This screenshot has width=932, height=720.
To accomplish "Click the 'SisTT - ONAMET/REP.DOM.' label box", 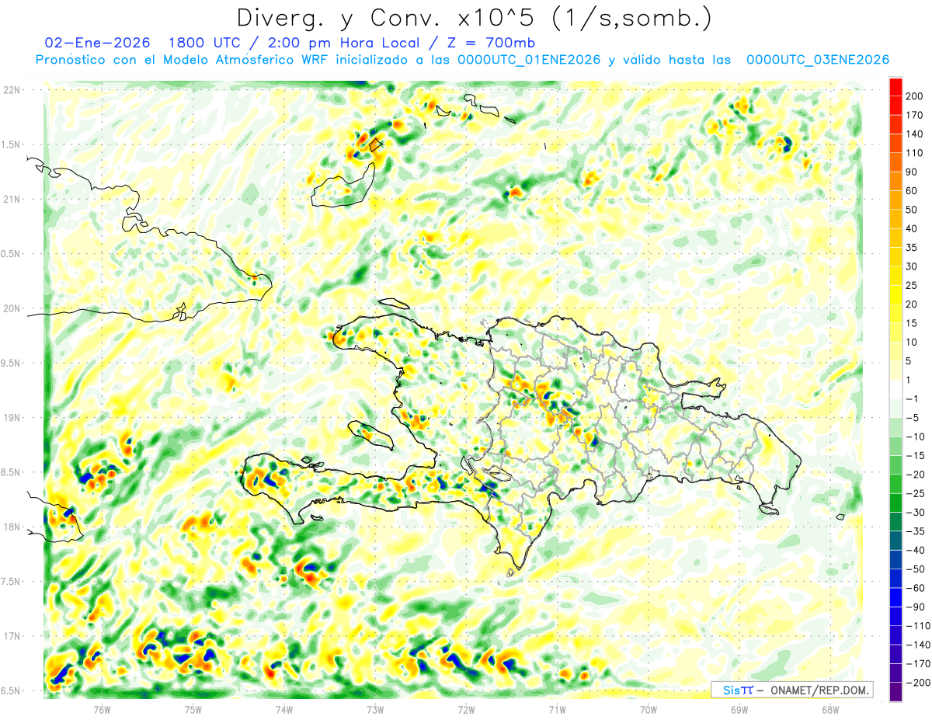I will [792, 690].
